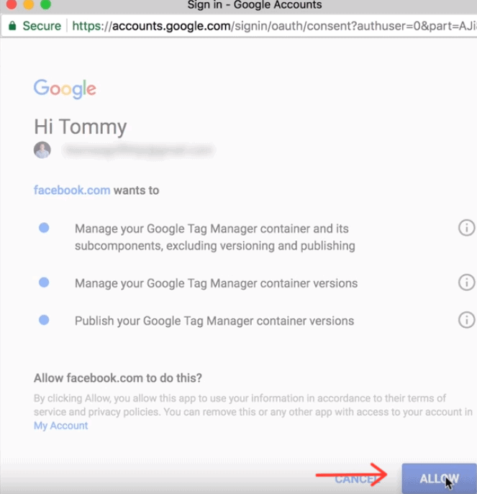Minimize the window with yellow button

coord(28,4)
